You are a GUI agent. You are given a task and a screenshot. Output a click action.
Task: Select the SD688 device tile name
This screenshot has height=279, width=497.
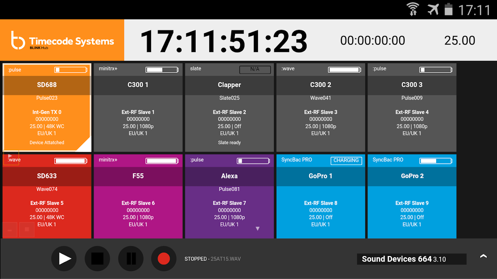[47, 85]
